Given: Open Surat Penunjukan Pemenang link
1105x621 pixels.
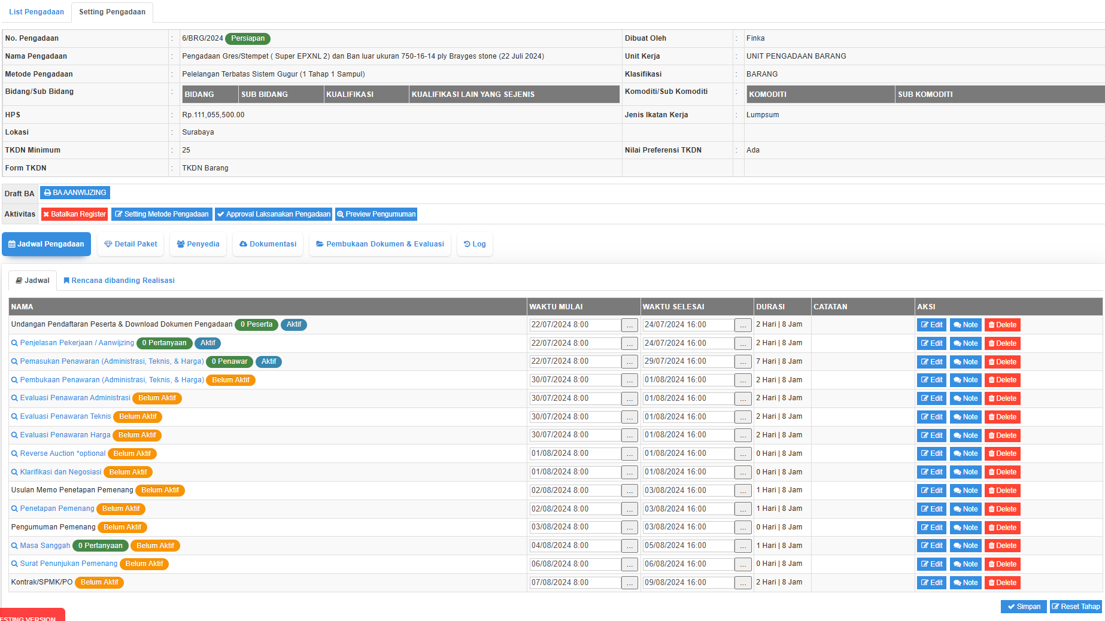Looking at the screenshot, I should 68,564.
